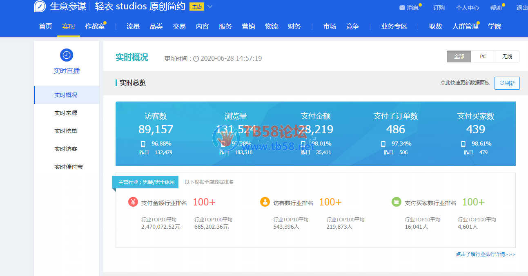Click the orange 访客数行业排名 person icon
528x276 pixels.
pos(265,202)
